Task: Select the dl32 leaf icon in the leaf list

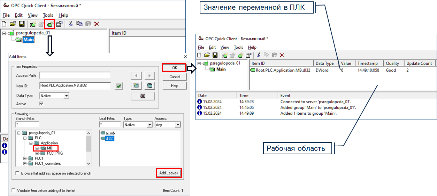Action: point(103,138)
